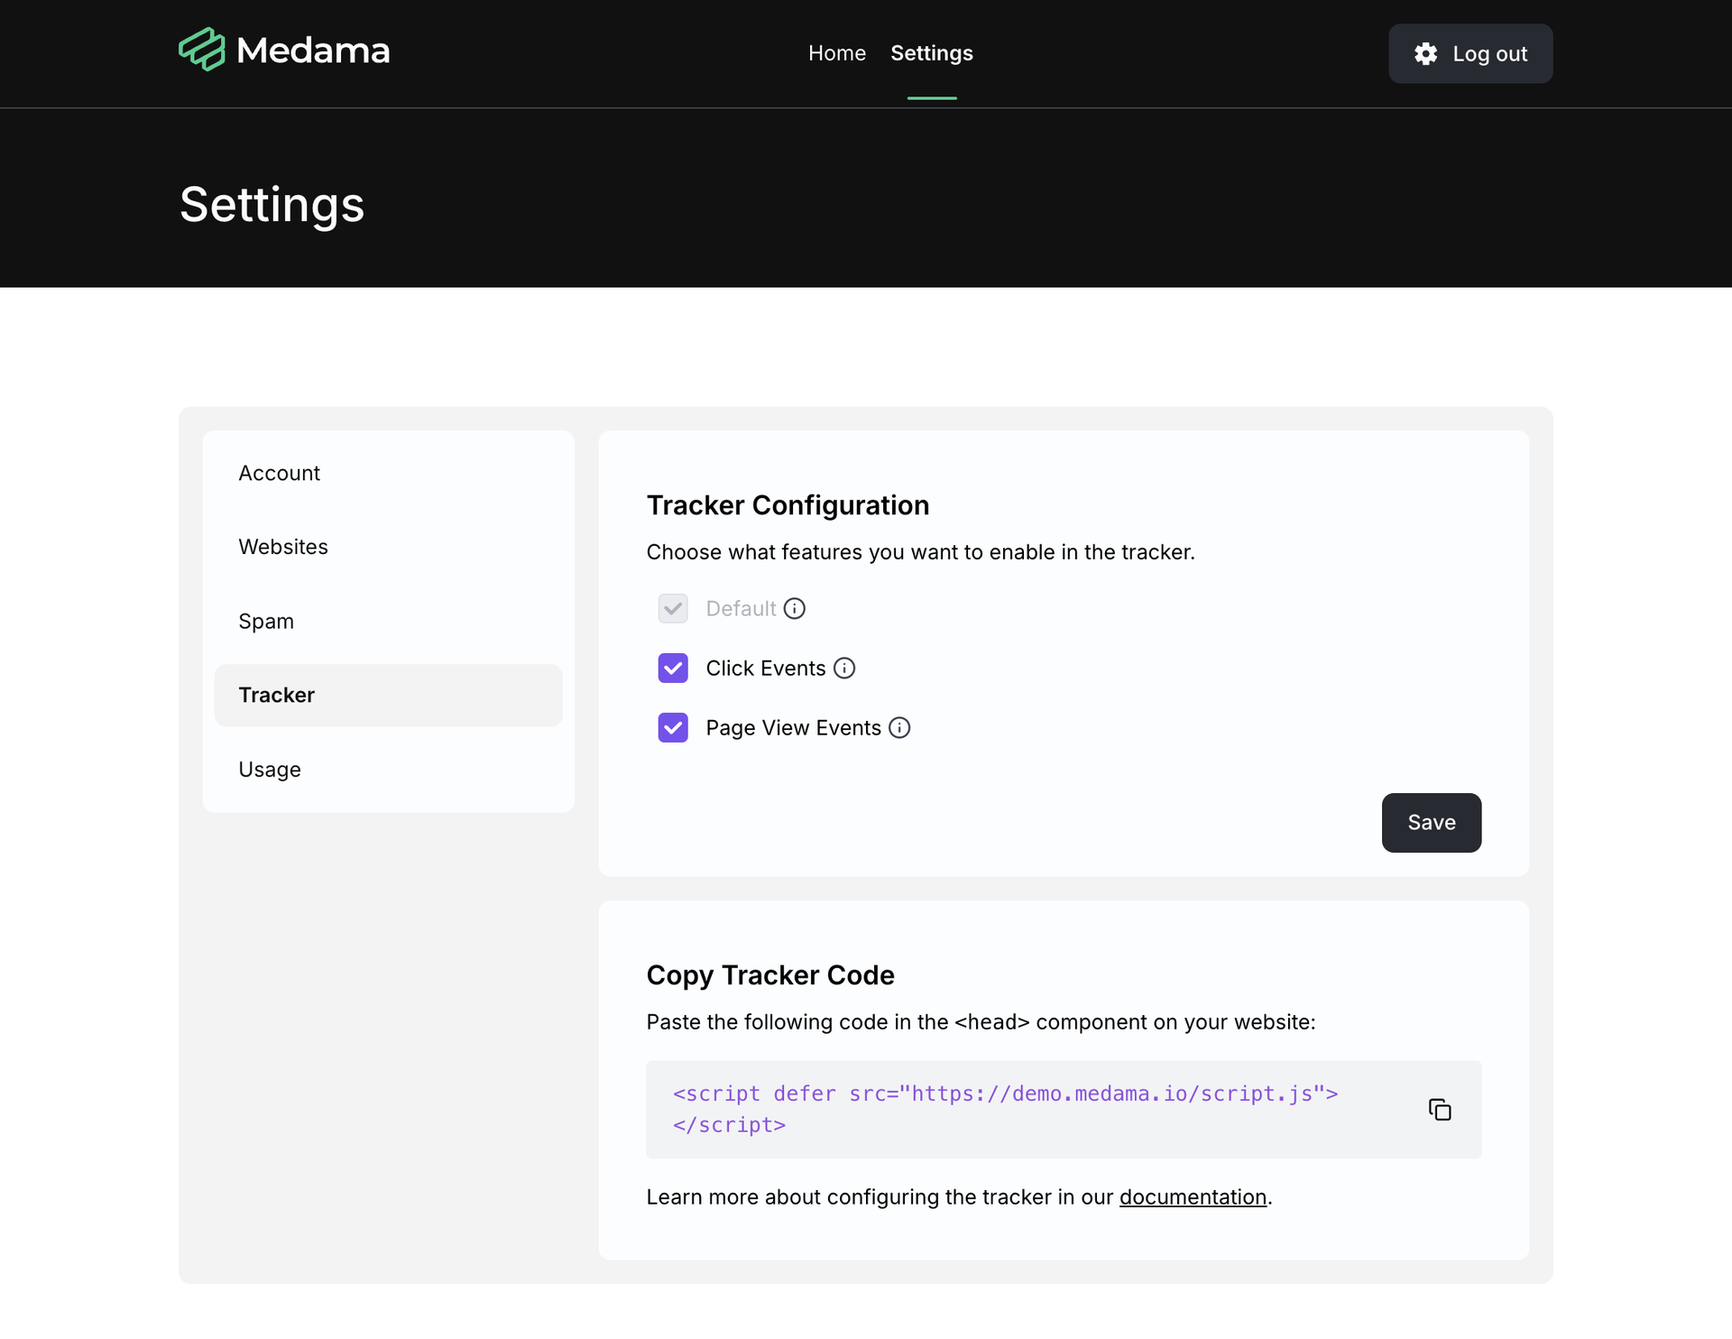Uncheck the Page View Events checkbox

[x=673, y=728]
